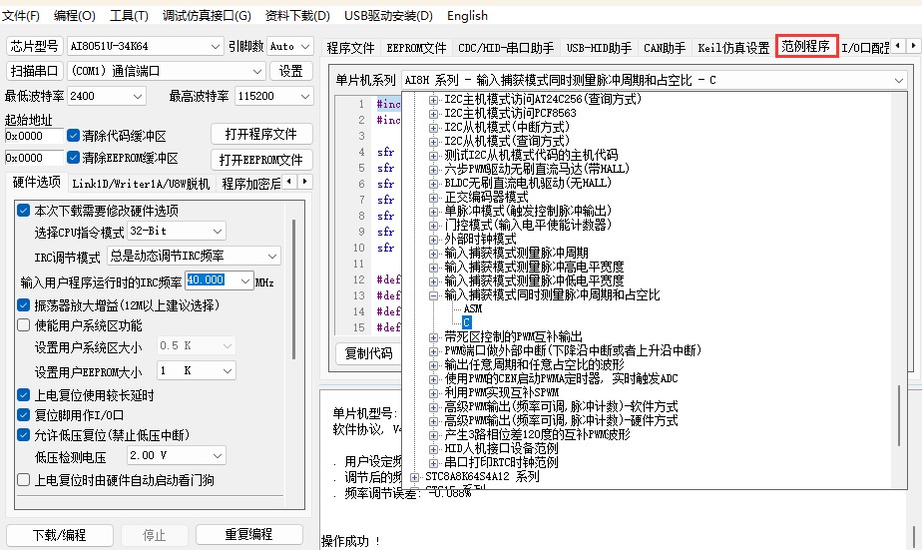
Task: Open the 编程(O) menu
Action: tap(74, 15)
